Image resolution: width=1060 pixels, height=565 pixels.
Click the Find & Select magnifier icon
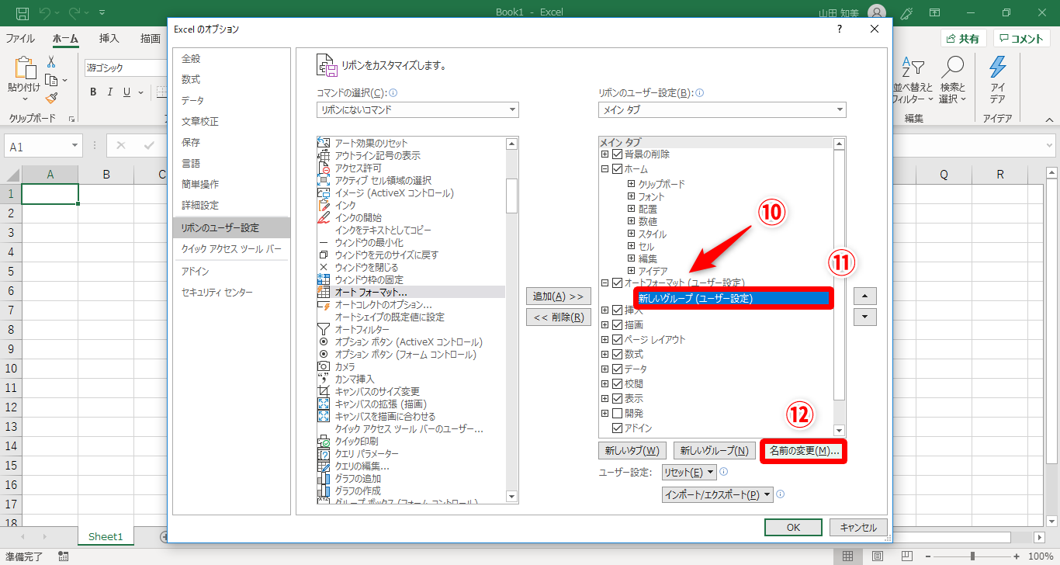point(951,68)
